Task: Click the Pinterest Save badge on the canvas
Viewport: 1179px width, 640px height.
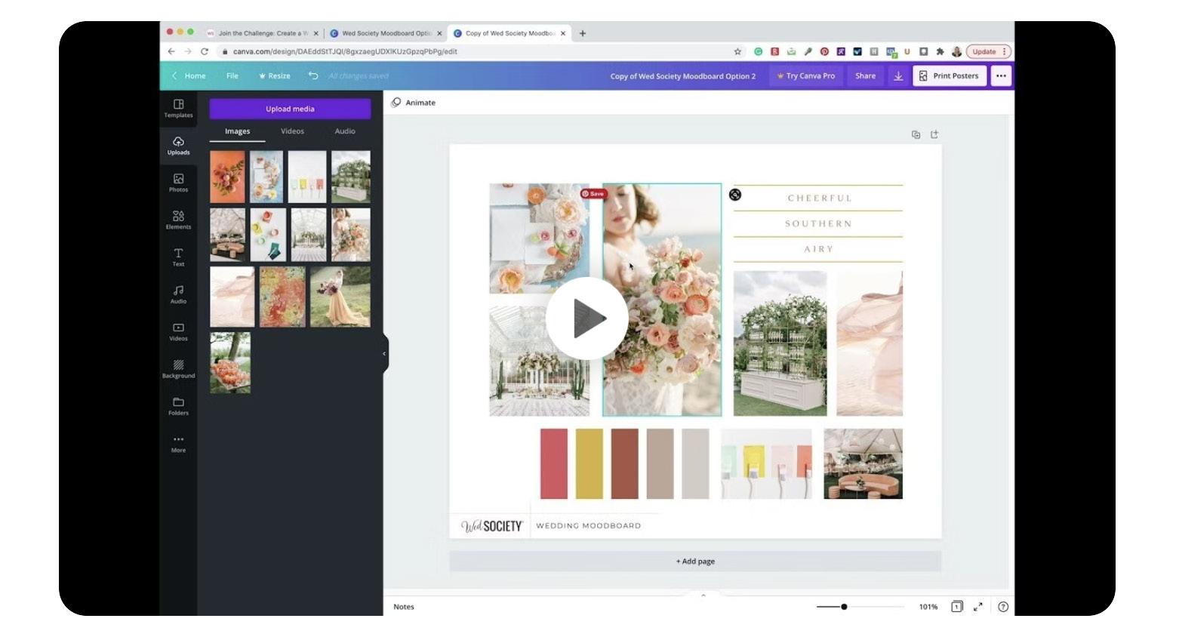Action: click(x=593, y=194)
